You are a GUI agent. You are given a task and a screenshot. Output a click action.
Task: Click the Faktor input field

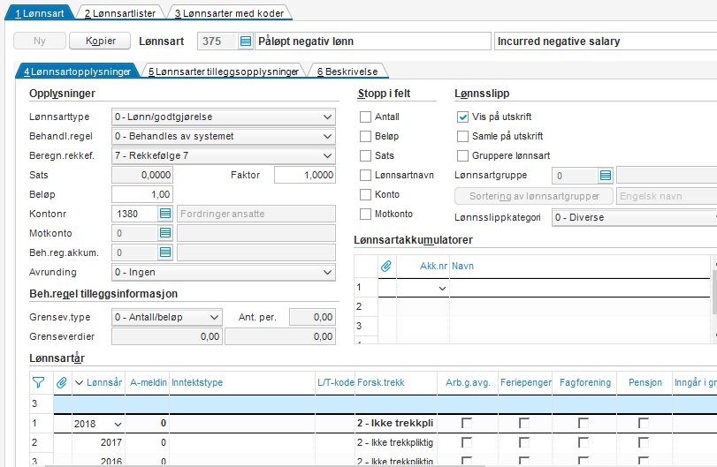304,175
